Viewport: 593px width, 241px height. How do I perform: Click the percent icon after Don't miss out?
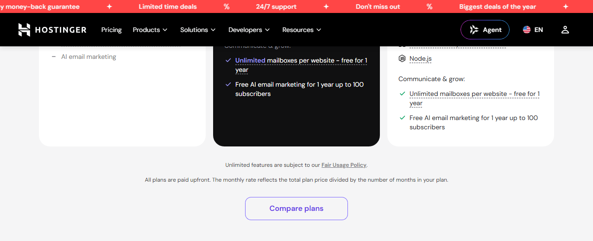pos(429,6)
